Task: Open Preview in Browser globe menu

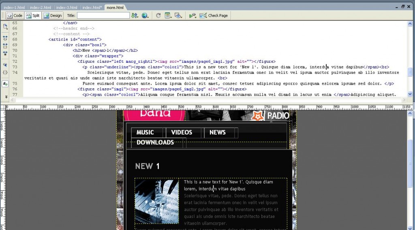Action: click(145, 16)
